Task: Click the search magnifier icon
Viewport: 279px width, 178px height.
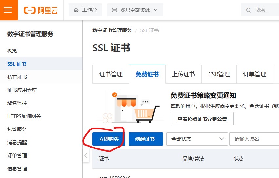Action: [x=249, y=10]
